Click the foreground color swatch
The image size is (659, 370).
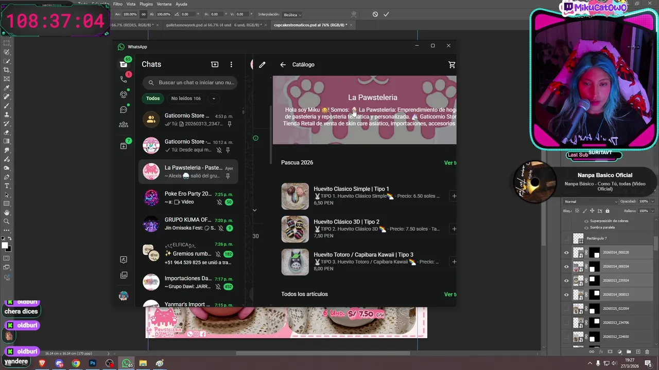5,246
